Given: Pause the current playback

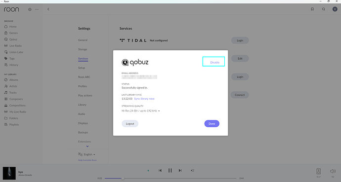Looking at the screenshot, I should point(170,171).
